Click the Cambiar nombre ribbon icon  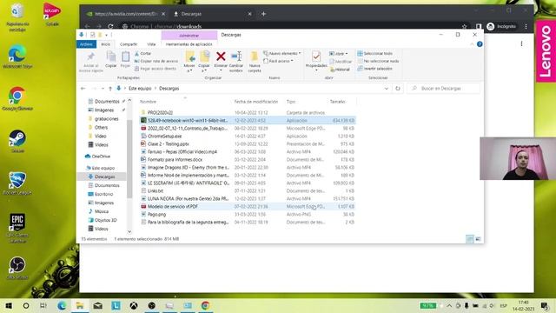click(236, 57)
